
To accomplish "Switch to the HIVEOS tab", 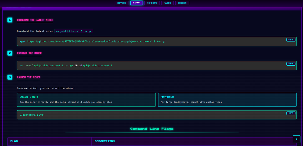I will point(122,3).
